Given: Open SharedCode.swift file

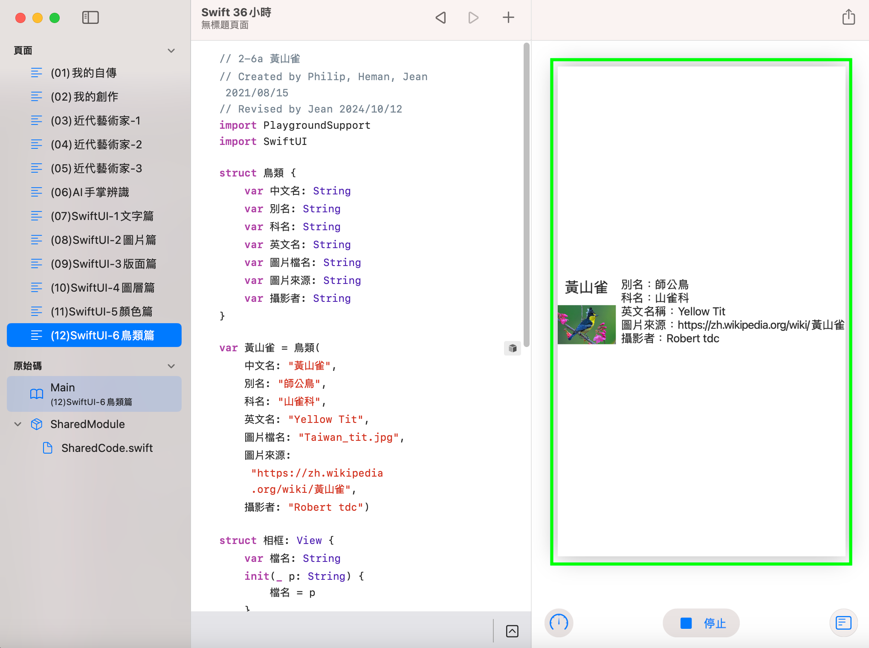Looking at the screenshot, I should pyautogui.click(x=107, y=448).
